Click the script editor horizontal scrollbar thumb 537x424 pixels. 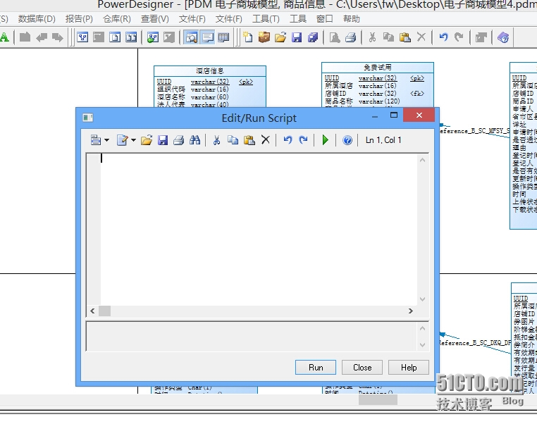point(104,311)
